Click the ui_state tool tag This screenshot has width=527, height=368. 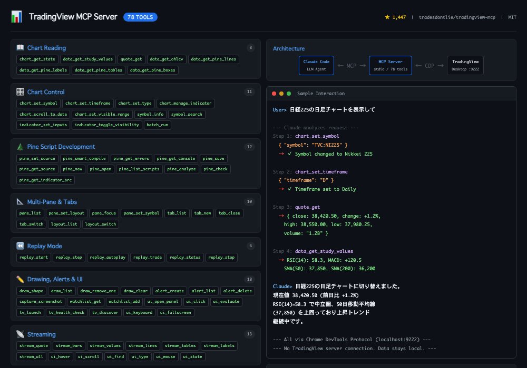coord(192,356)
